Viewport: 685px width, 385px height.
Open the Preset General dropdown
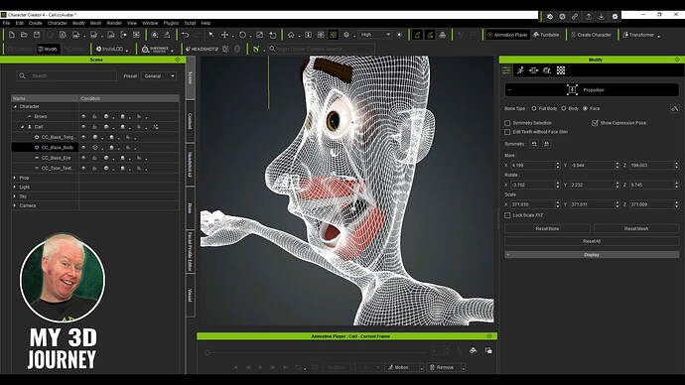159,76
